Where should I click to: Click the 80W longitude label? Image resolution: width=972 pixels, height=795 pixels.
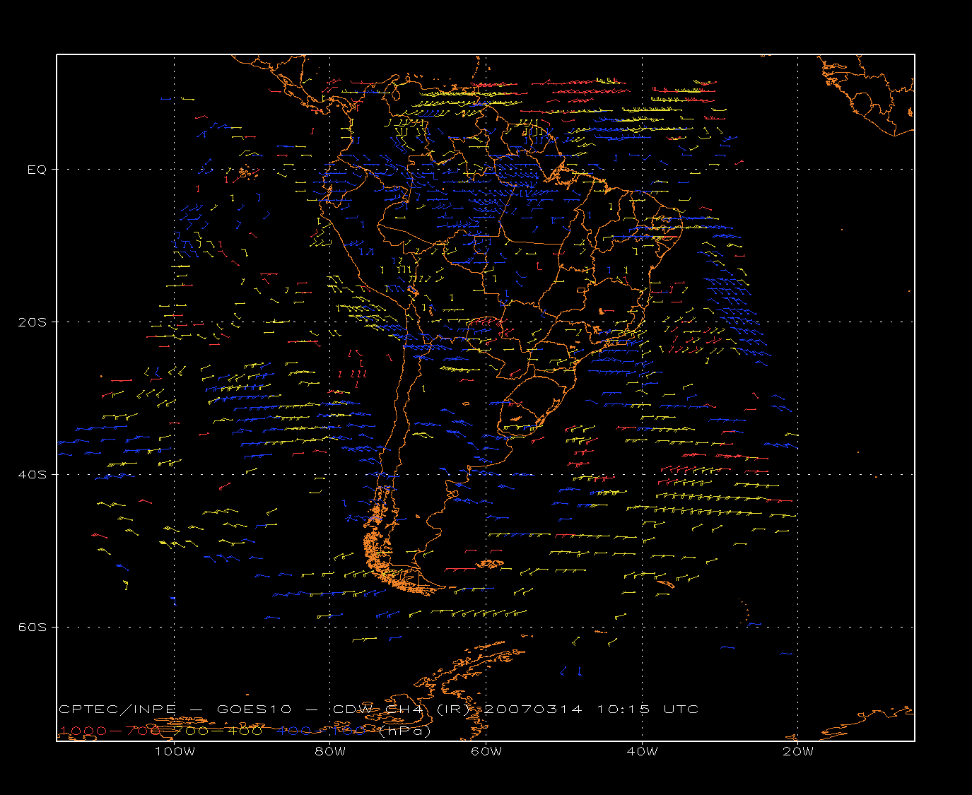(x=331, y=751)
